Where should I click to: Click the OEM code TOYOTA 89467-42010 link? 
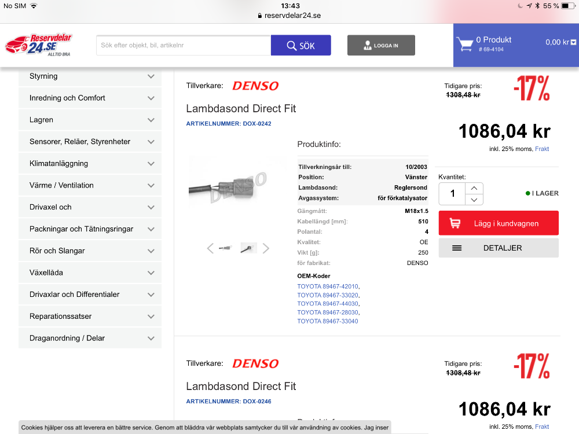pyautogui.click(x=328, y=286)
